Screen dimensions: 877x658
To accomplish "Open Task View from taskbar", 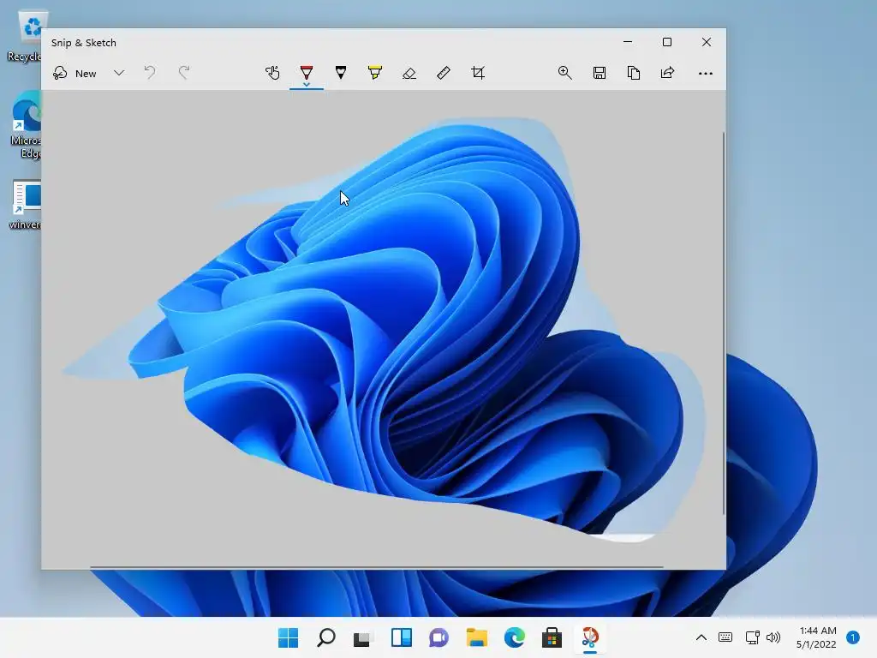I will (363, 637).
